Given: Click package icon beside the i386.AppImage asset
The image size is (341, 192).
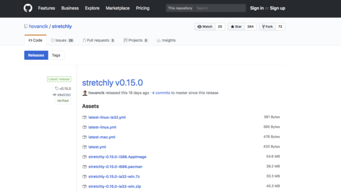Looking at the screenshot, I should pyautogui.click(x=85, y=157).
